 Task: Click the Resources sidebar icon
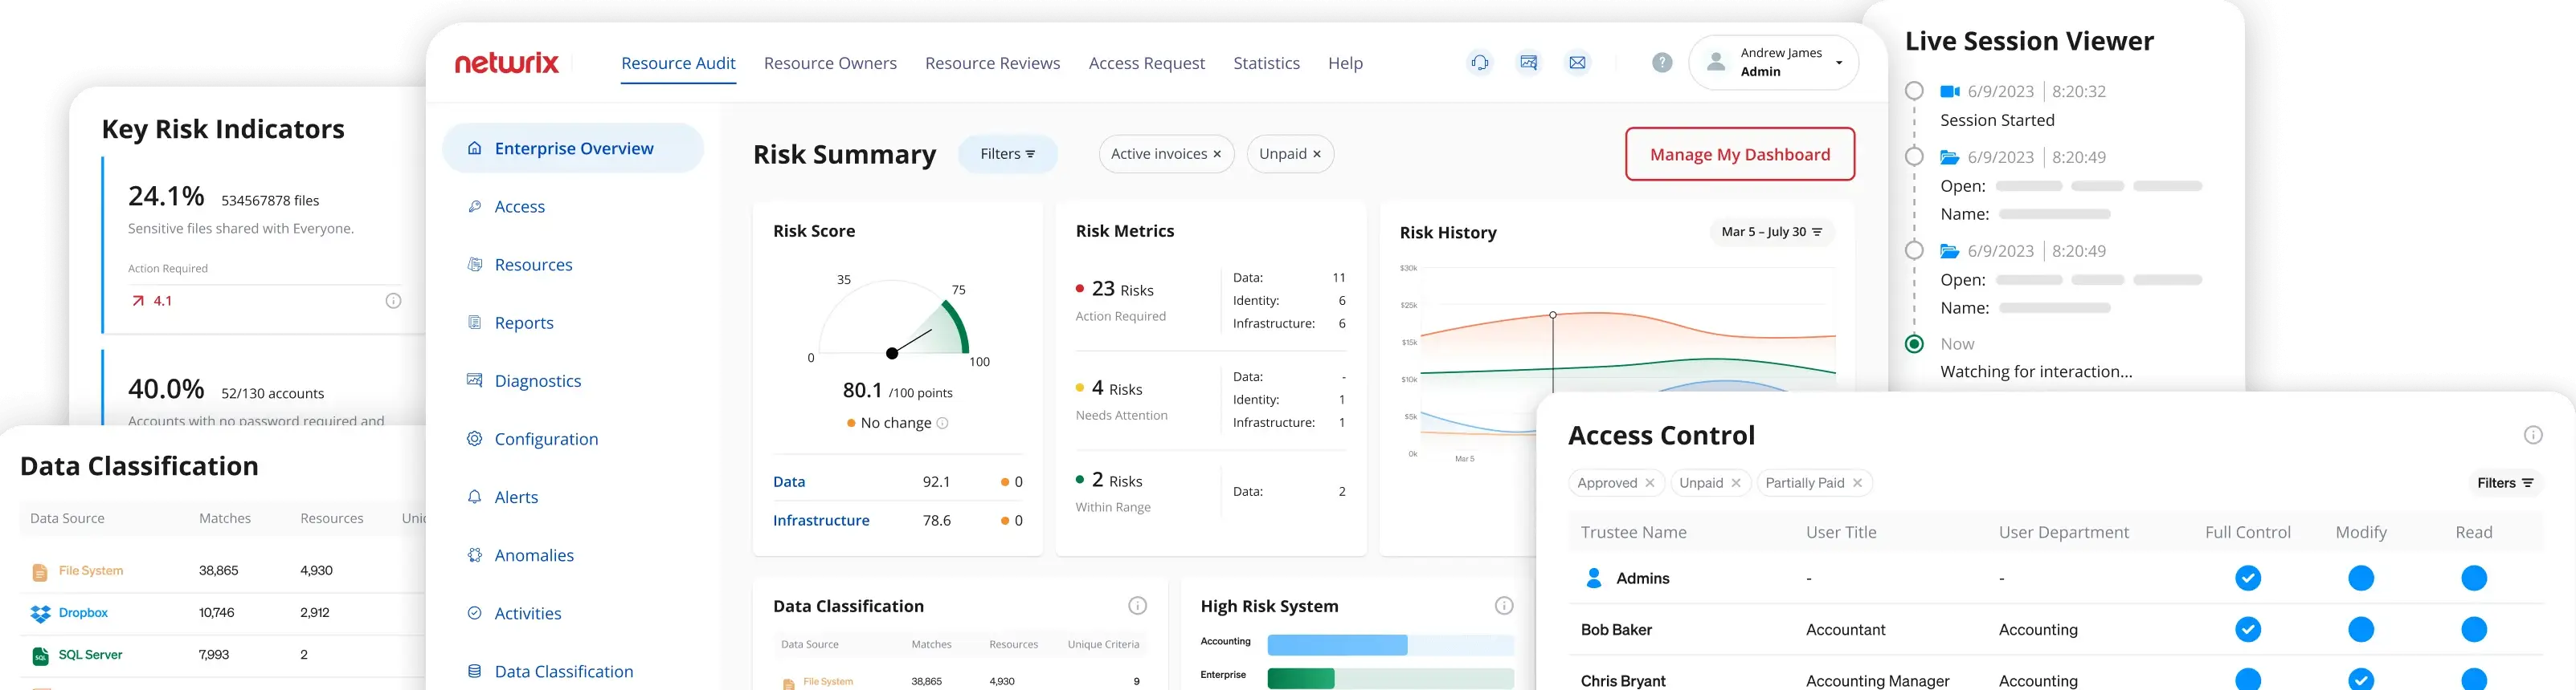[475, 265]
